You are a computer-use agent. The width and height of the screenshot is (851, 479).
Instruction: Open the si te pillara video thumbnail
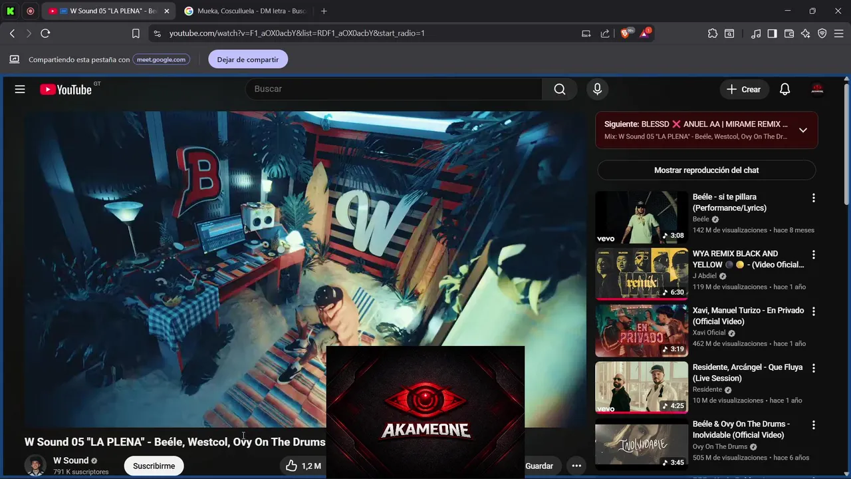pyautogui.click(x=641, y=217)
